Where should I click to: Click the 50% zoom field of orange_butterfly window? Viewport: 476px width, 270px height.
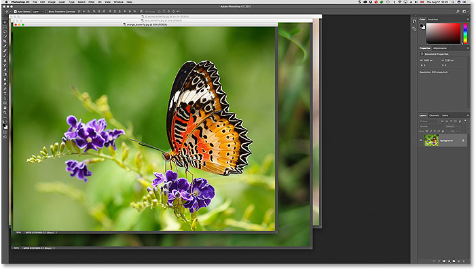click(19, 233)
